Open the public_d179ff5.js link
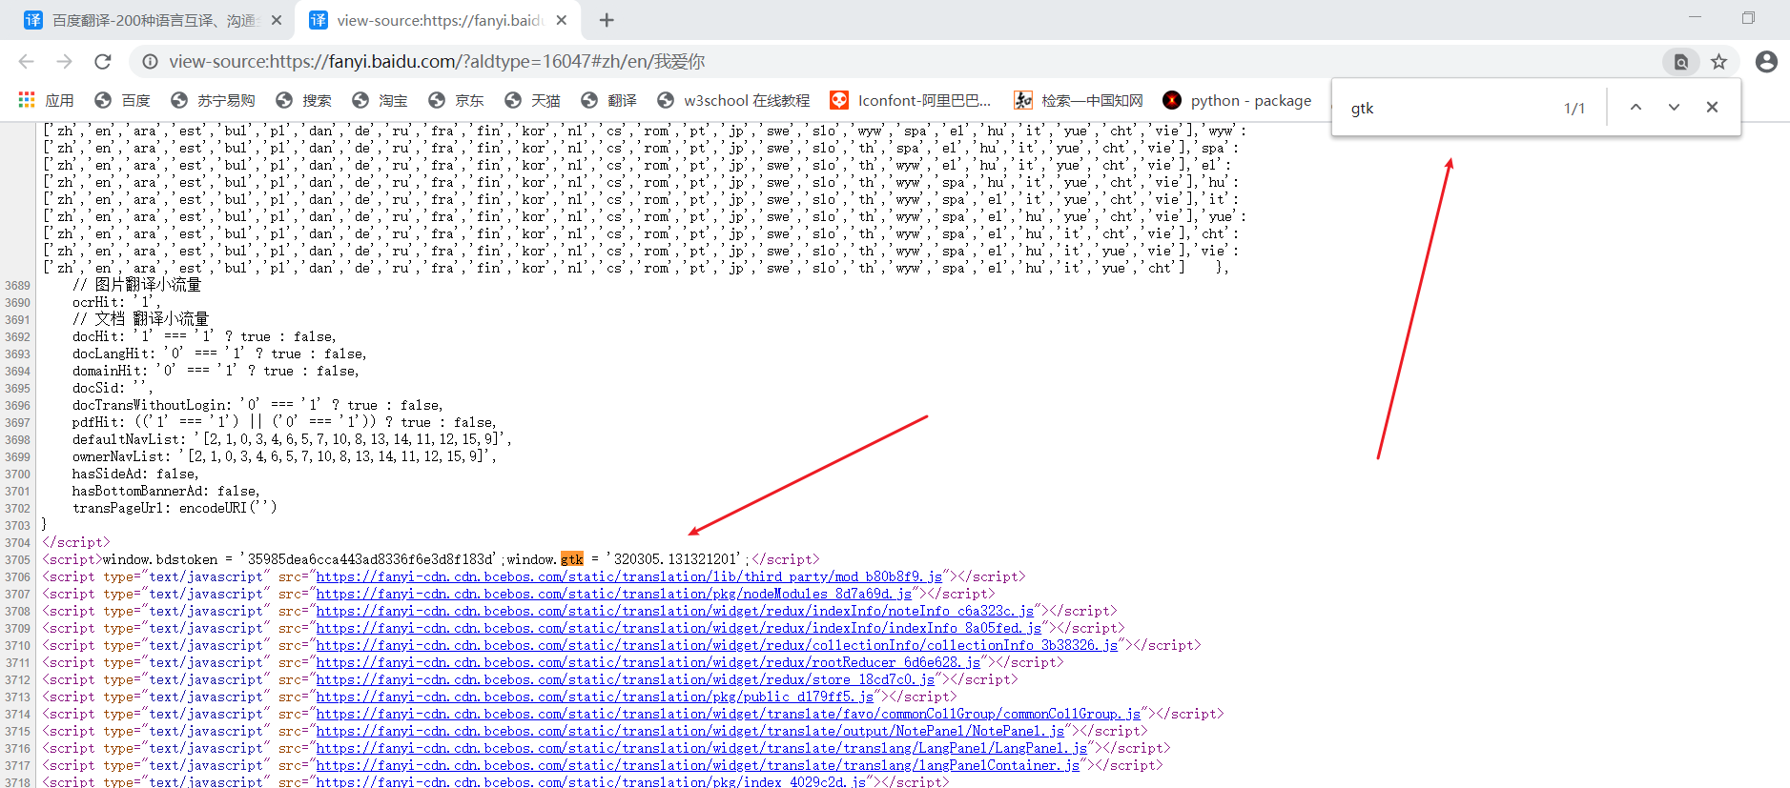 [x=595, y=697]
